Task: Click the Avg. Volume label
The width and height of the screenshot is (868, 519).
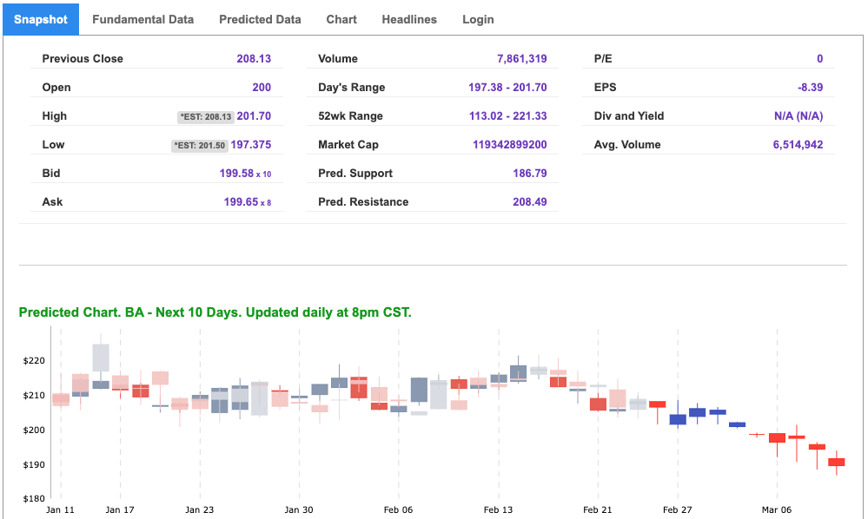Action: click(627, 145)
